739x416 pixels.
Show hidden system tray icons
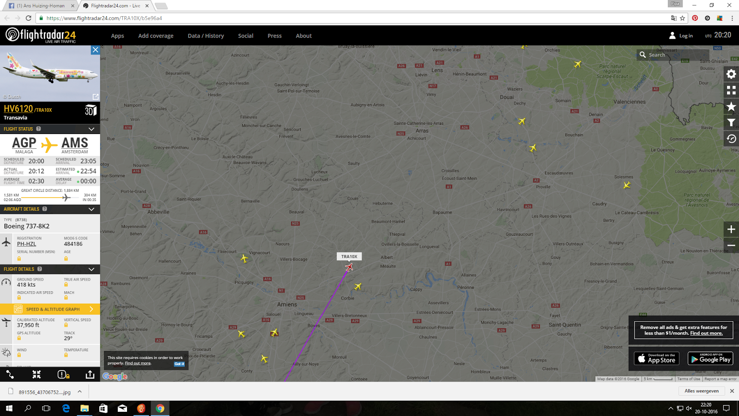(x=671, y=408)
